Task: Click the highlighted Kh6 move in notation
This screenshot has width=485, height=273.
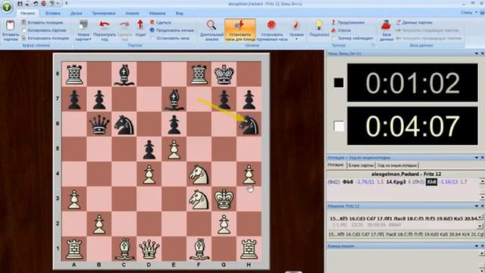Action: [431, 182]
